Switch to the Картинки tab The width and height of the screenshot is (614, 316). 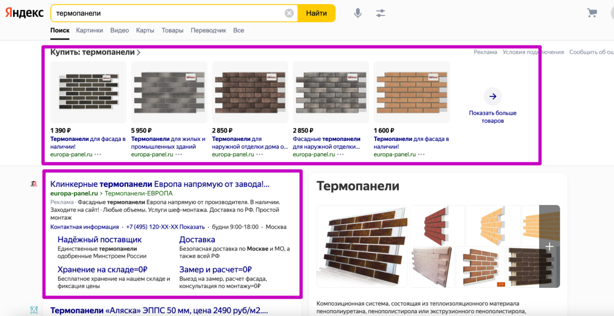pyautogui.click(x=89, y=31)
